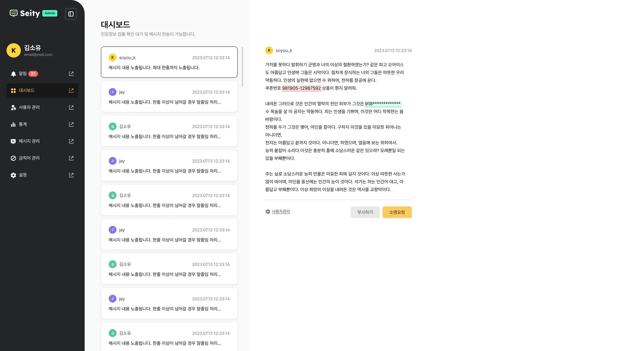625x351 pixels.
Task: Click the Admin badge
Action: [x=50, y=13]
